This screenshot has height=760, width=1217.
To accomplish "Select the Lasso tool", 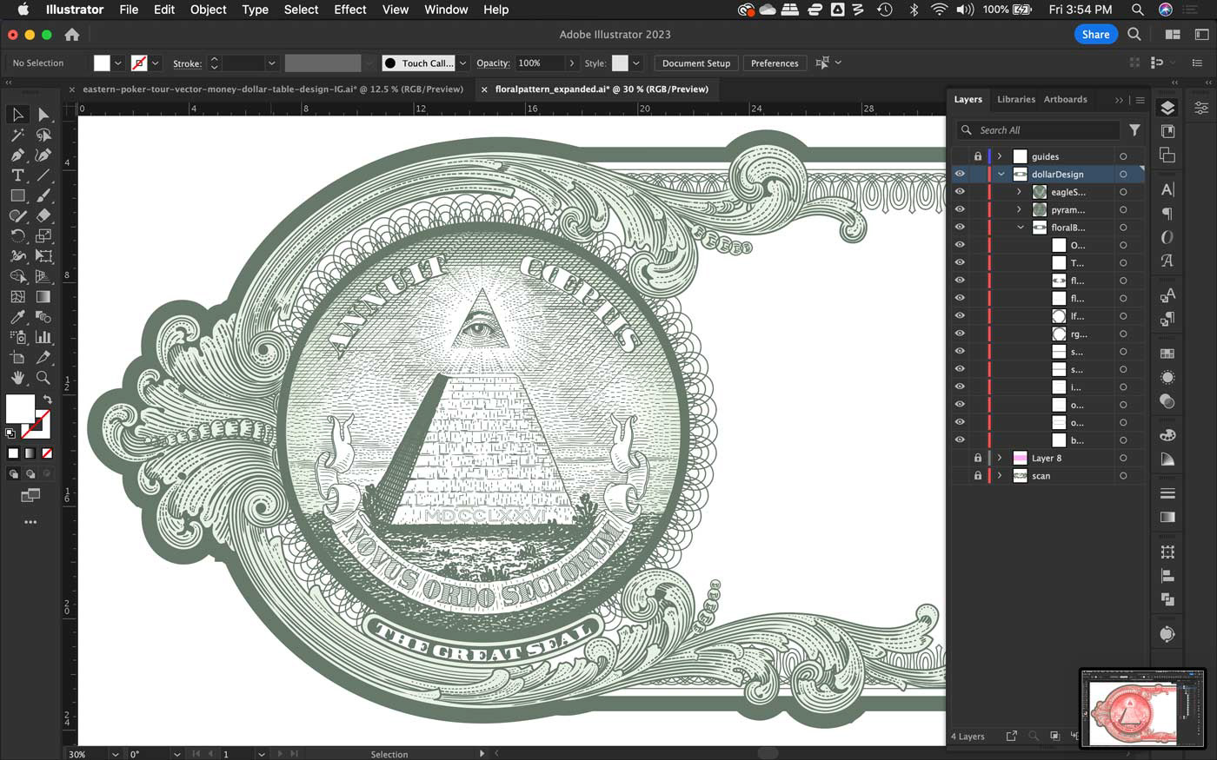I will pyautogui.click(x=43, y=135).
